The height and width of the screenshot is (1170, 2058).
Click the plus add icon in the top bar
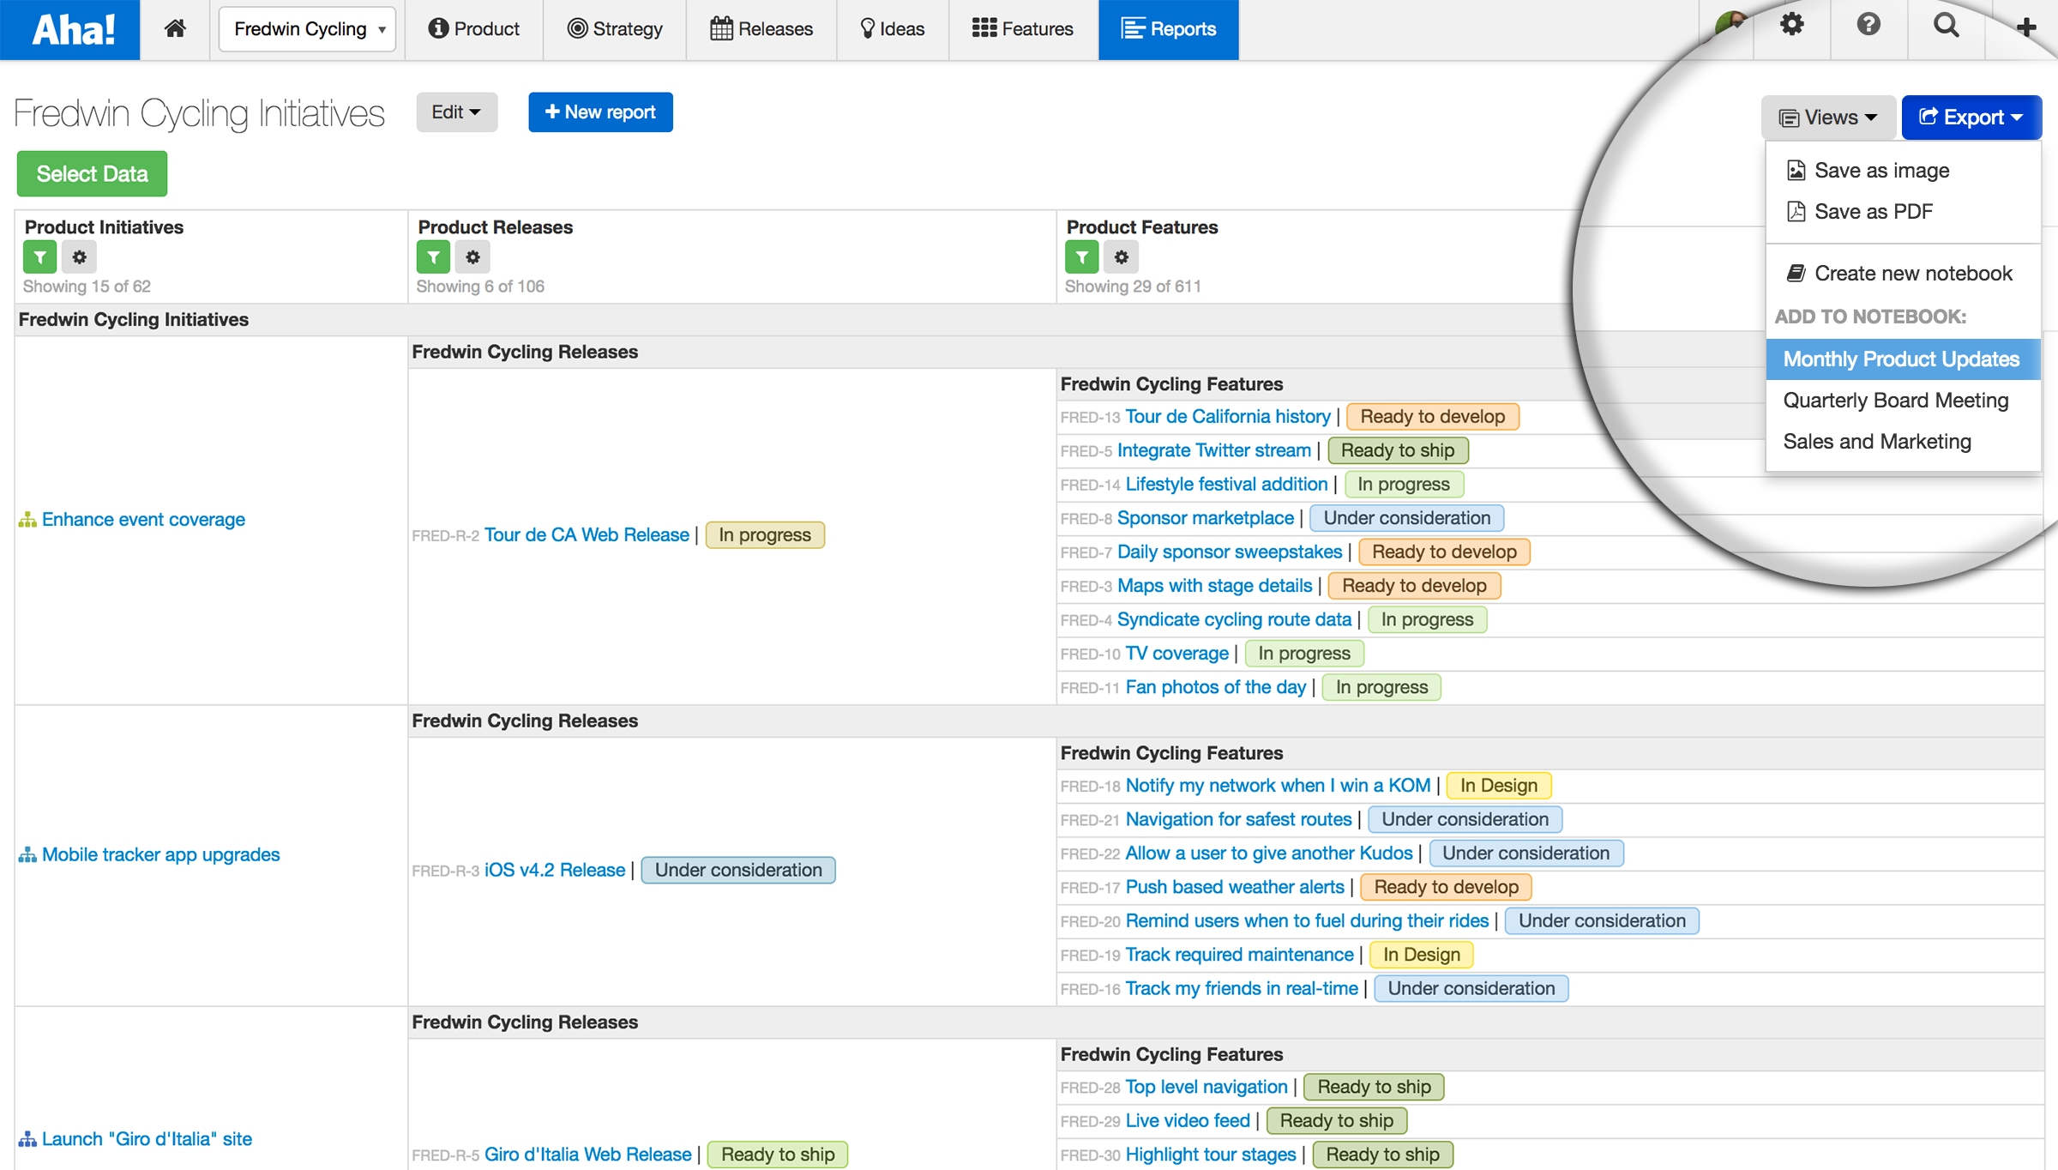2025,27
